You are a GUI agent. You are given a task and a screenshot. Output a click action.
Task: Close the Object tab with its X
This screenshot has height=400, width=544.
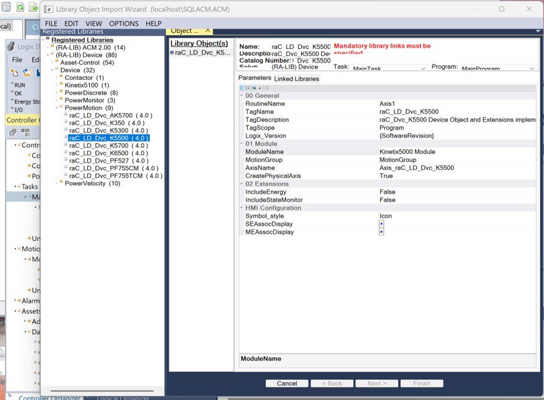[208, 30]
